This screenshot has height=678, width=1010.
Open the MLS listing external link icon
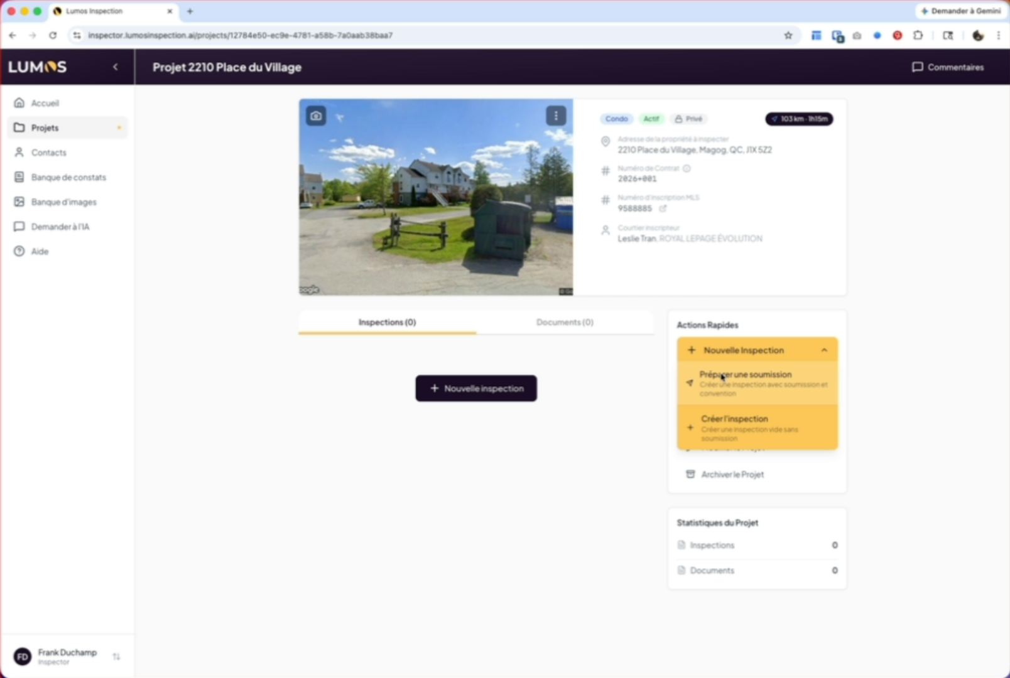coord(663,208)
